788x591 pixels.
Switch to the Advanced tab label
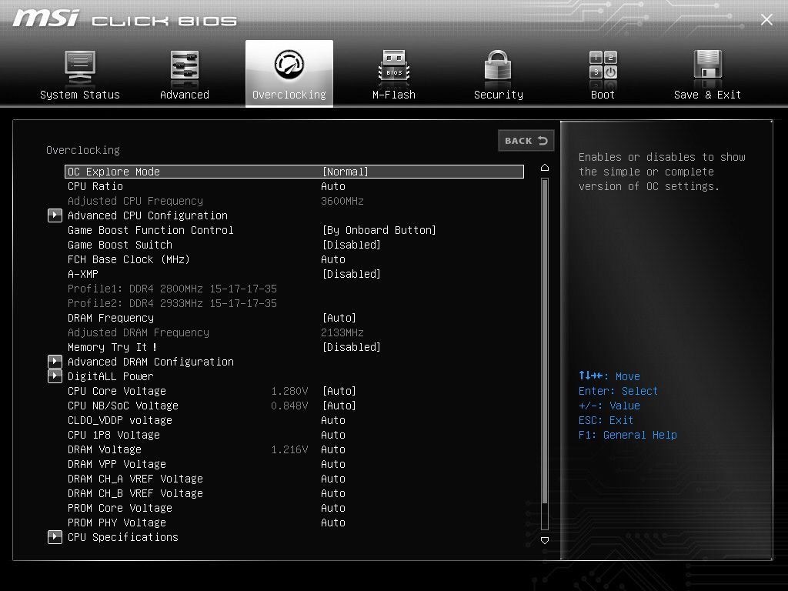click(x=185, y=95)
